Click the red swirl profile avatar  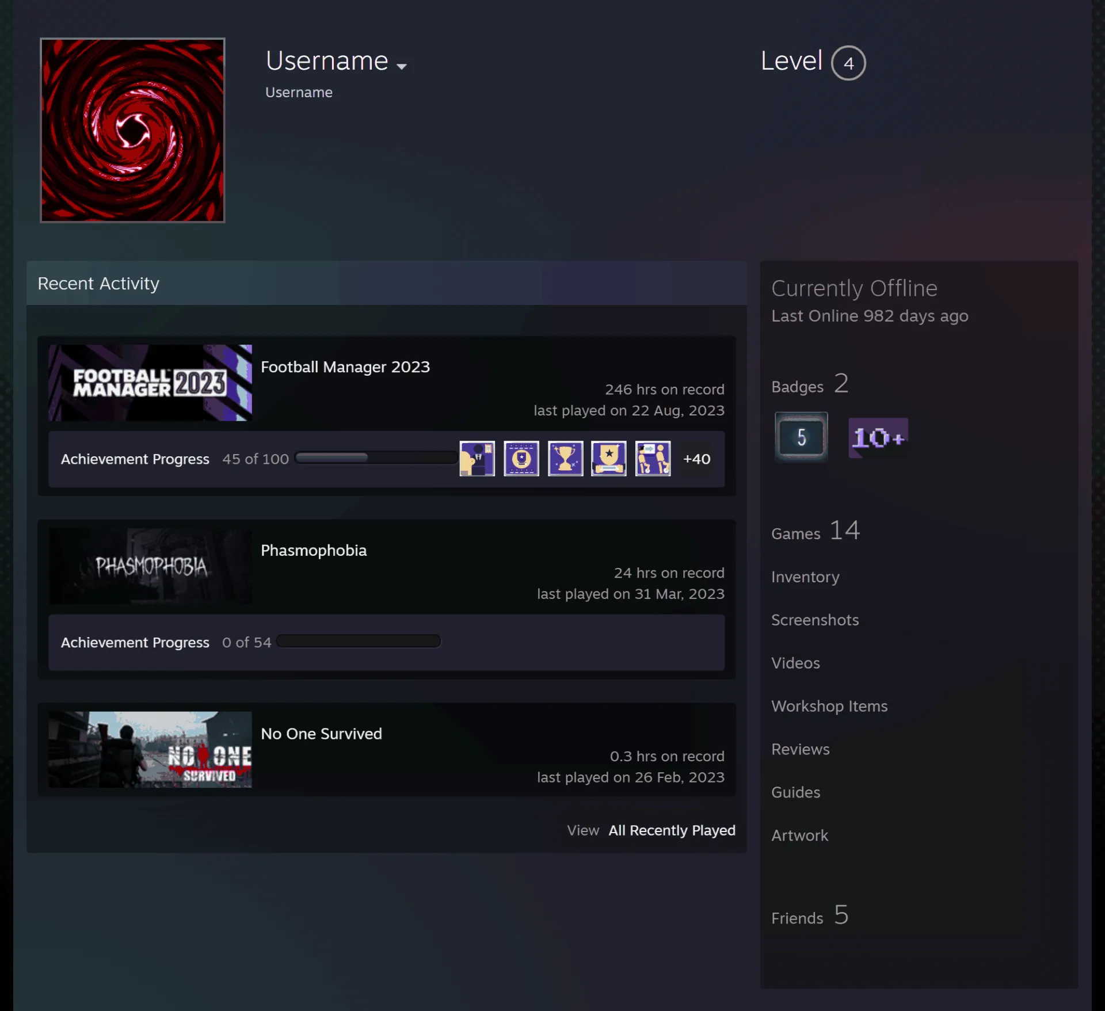[x=132, y=130]
